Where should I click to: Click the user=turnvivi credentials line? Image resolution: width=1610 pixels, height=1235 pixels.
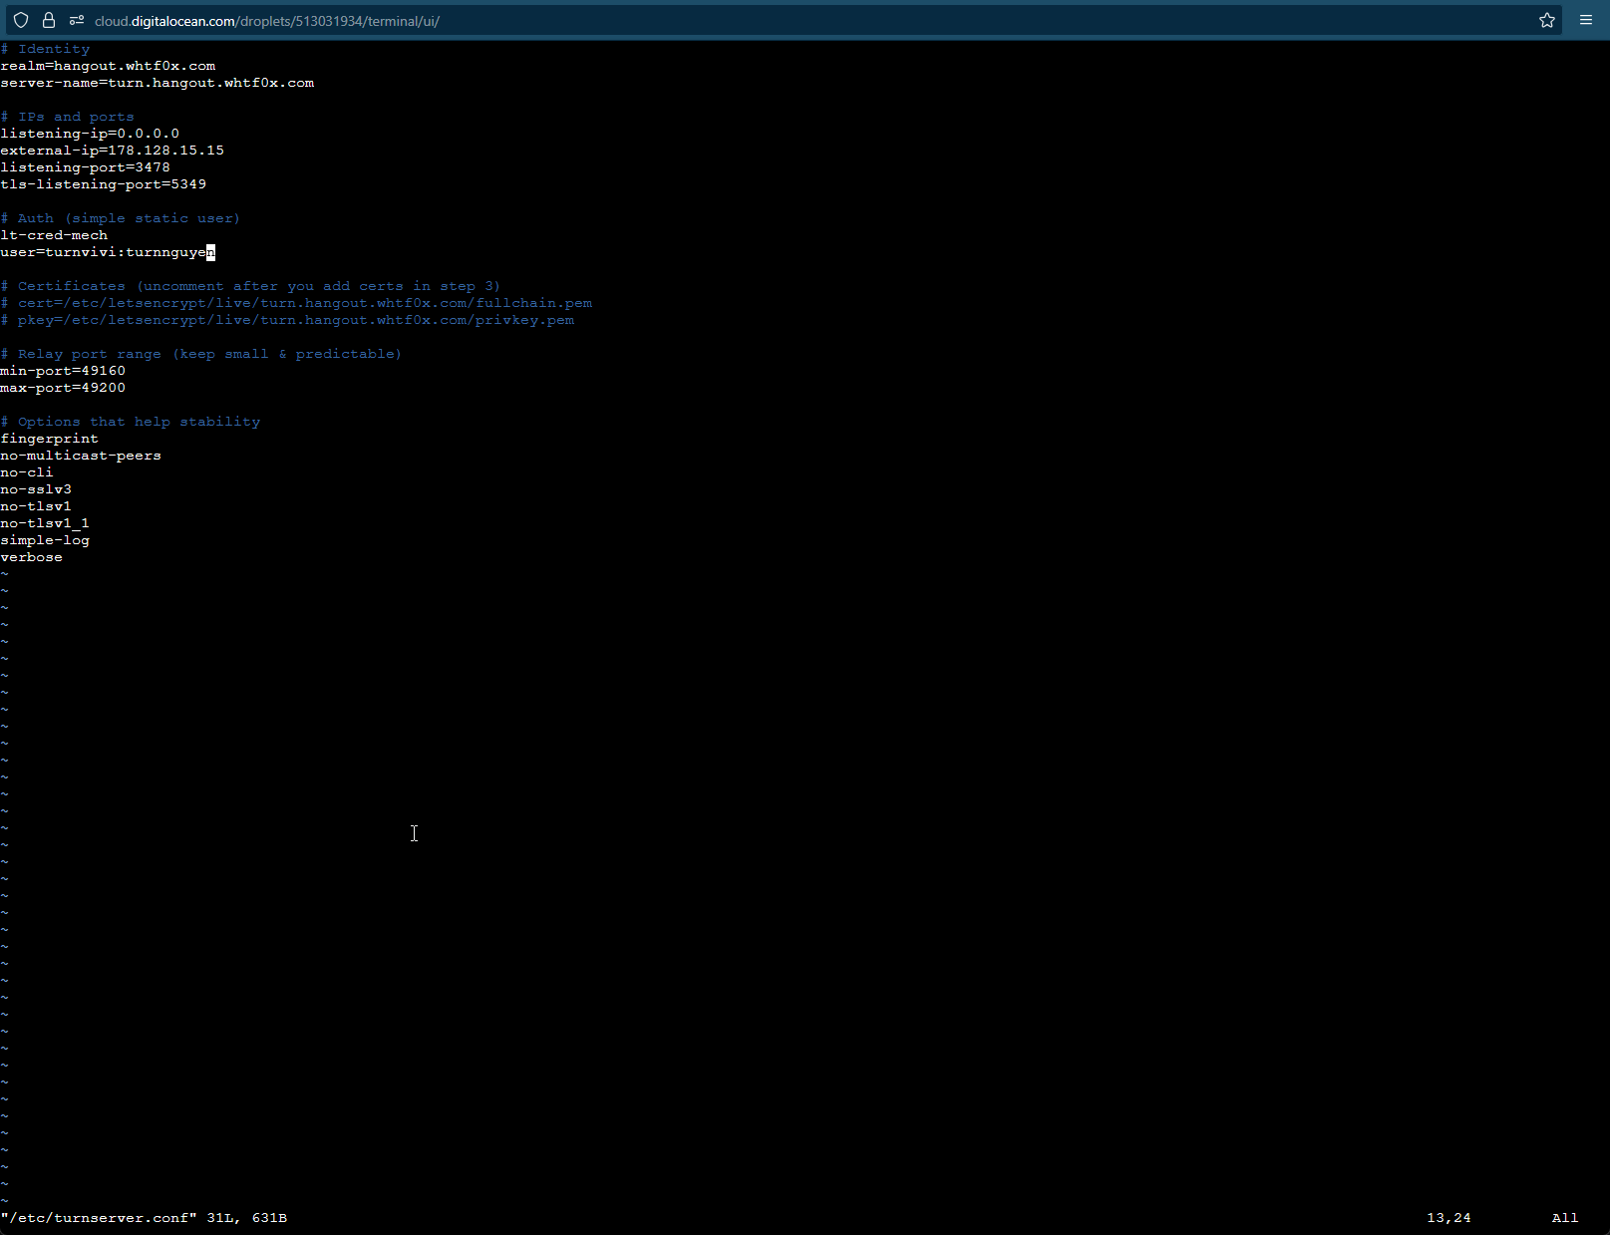coord(104,252)
